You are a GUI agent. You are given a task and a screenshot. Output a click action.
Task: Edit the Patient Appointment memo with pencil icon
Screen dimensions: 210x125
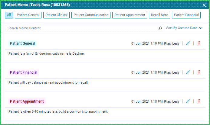(x=188, y=101)
